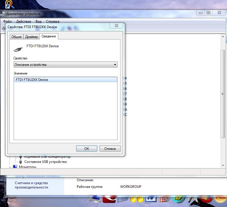Click the red-white colosseum icon on taskbar

click(x=164, y=199)
